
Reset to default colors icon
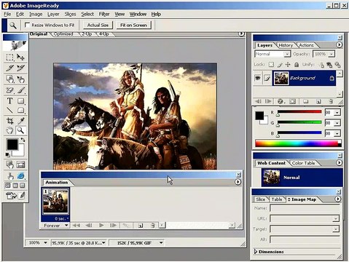[7, 154]
